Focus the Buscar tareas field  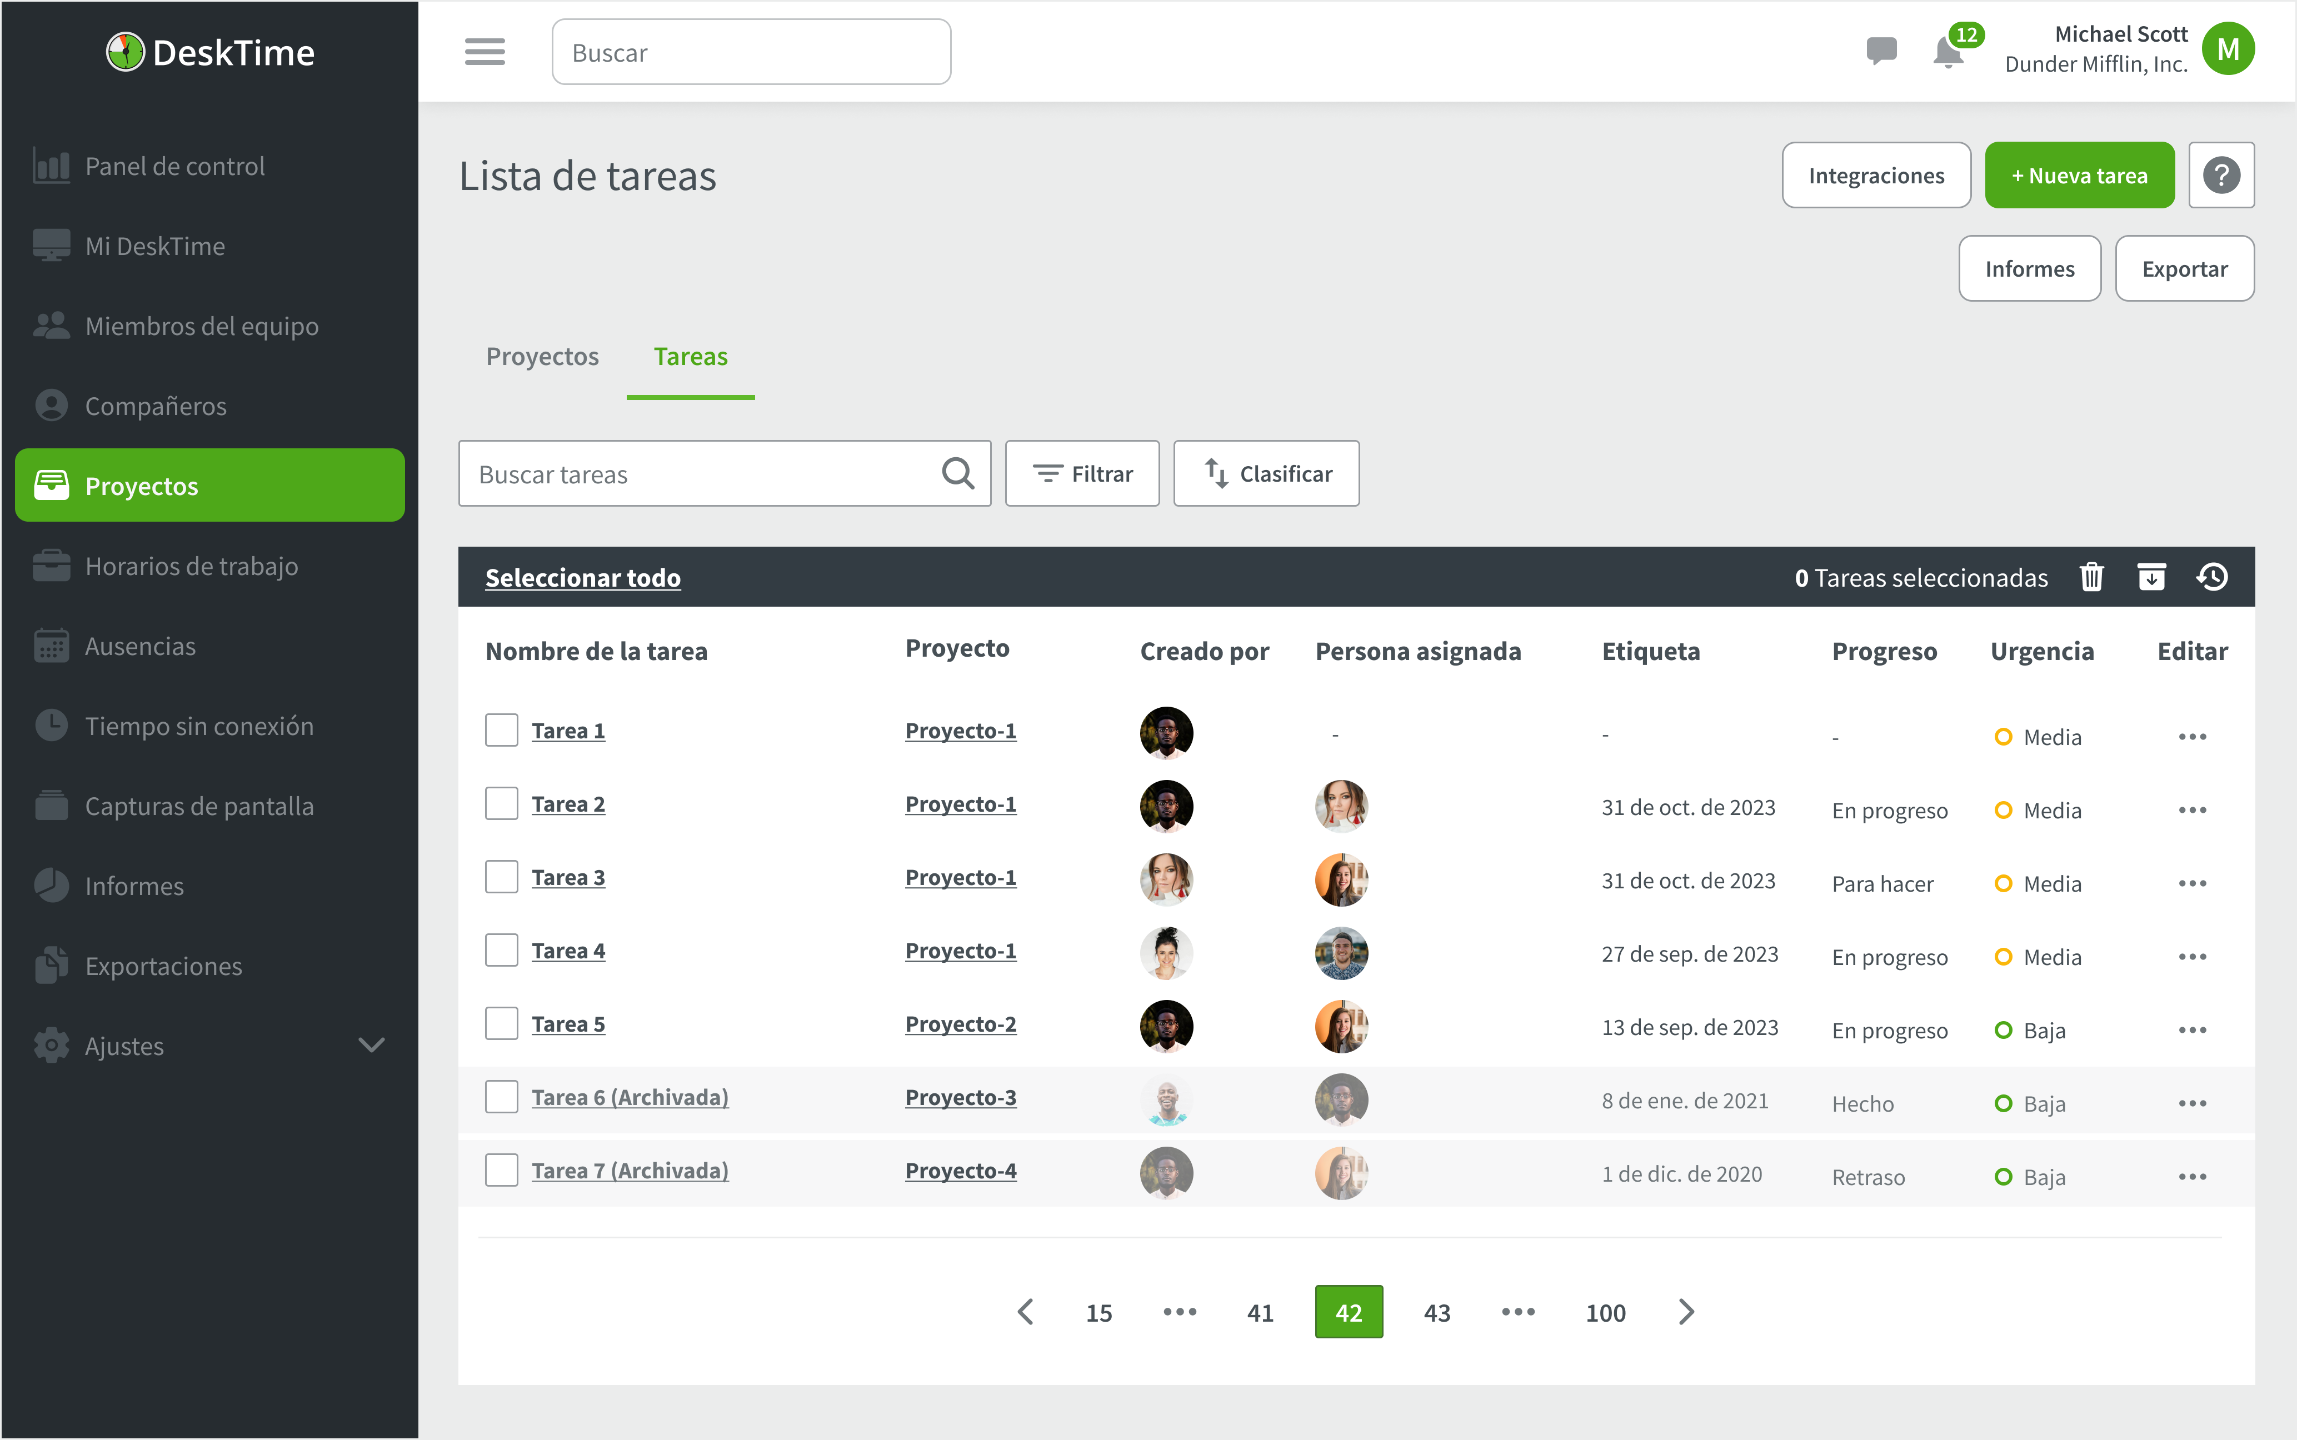[724, 473]
